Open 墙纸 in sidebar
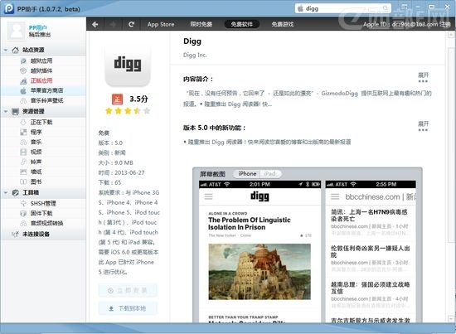The image size is (456, 334). pos(36,172)
